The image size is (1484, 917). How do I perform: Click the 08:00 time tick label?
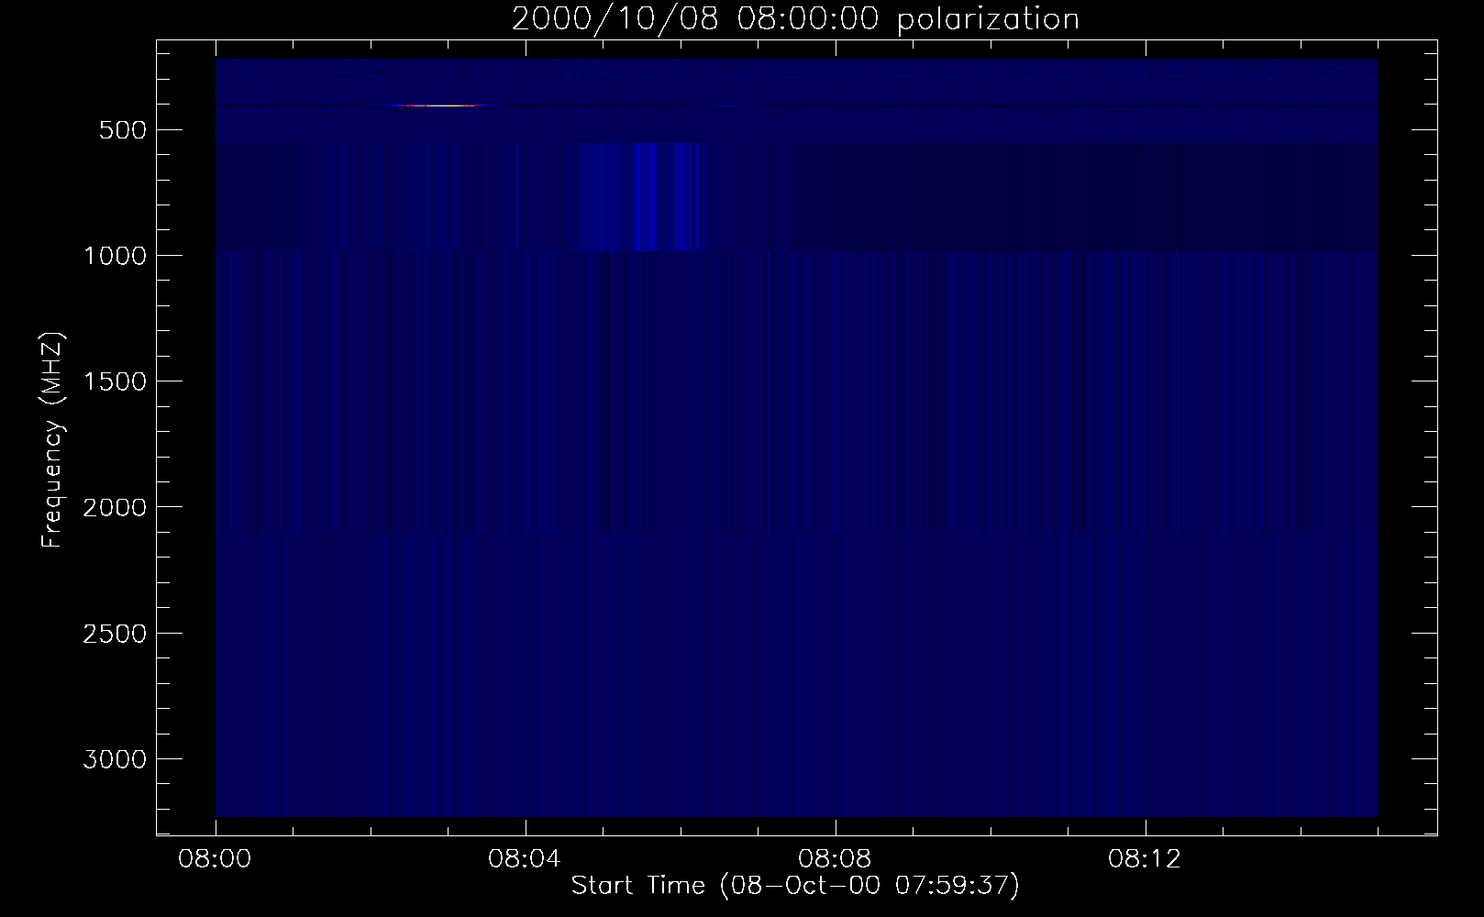(x=216, y=860)
